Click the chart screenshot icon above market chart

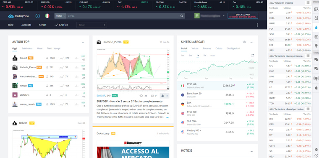click(253, 55)
